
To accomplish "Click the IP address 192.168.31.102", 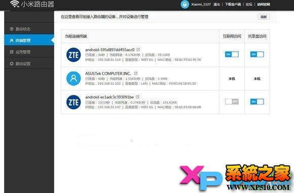I will (x=109, y=83).
